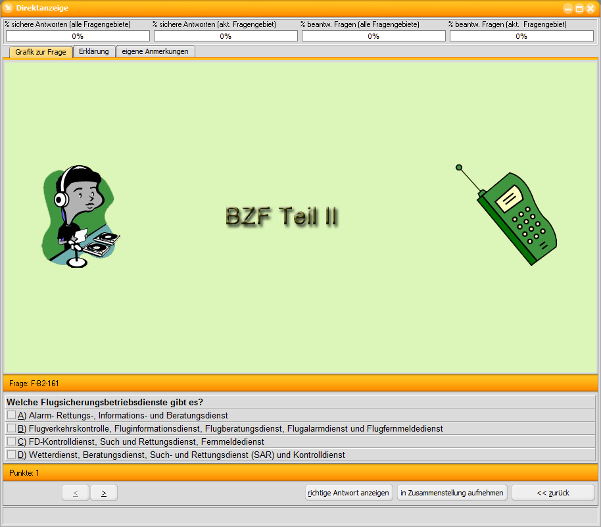
Task: Go to next question with > button
Action: [104, 493]
